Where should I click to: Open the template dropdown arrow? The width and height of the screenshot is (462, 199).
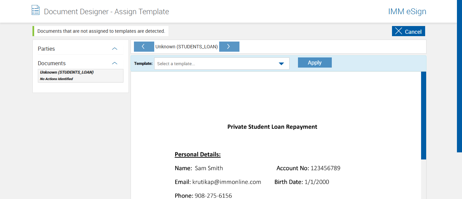pyautogui.click(x=281, y=64)
